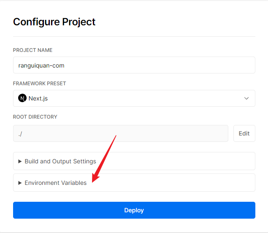Click the Framework Preset chevron arrow
The width and height of the screenshot is (268, 233).
point(246,98)
